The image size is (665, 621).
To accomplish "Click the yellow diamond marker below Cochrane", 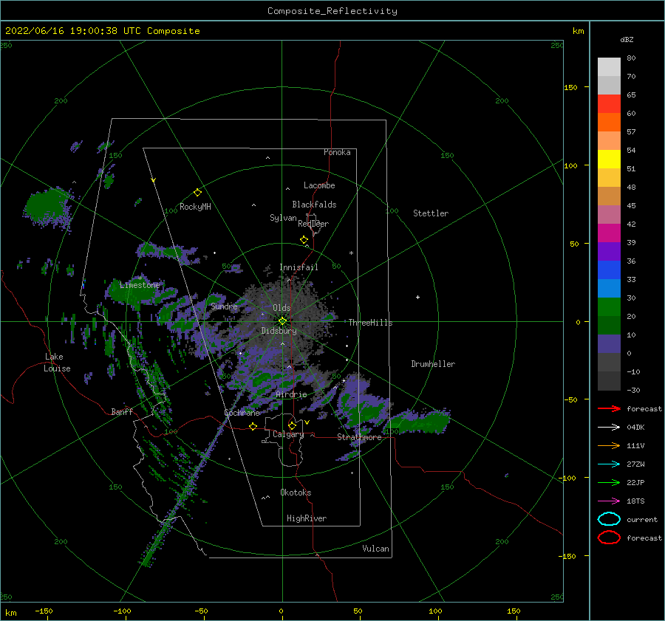I will (x=253, y=427).
